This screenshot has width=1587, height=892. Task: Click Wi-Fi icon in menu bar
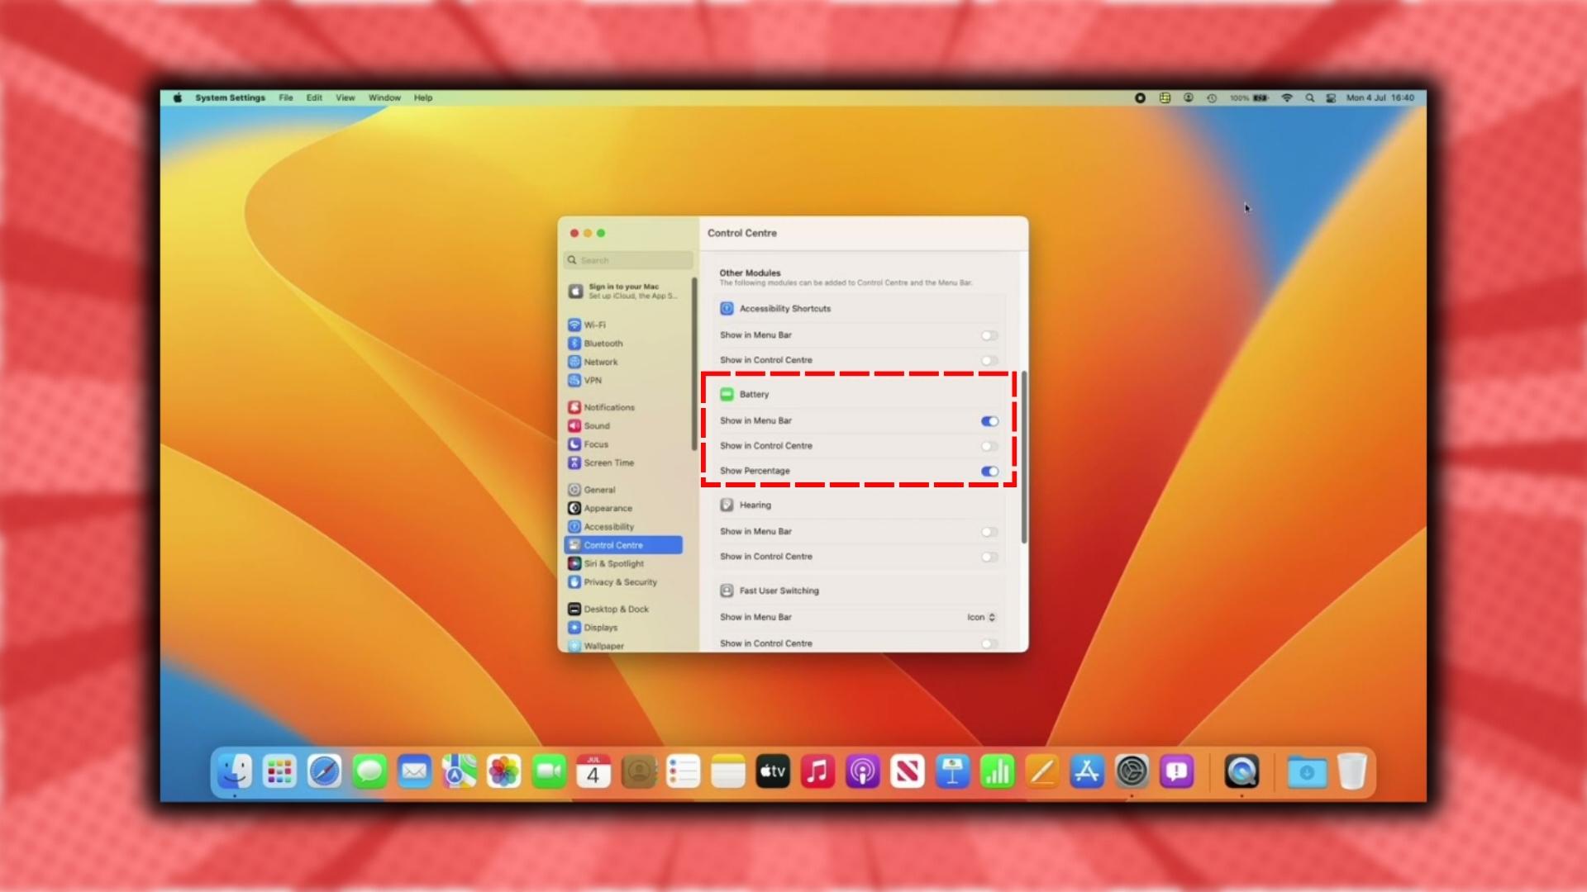[x=1287, y=97]
